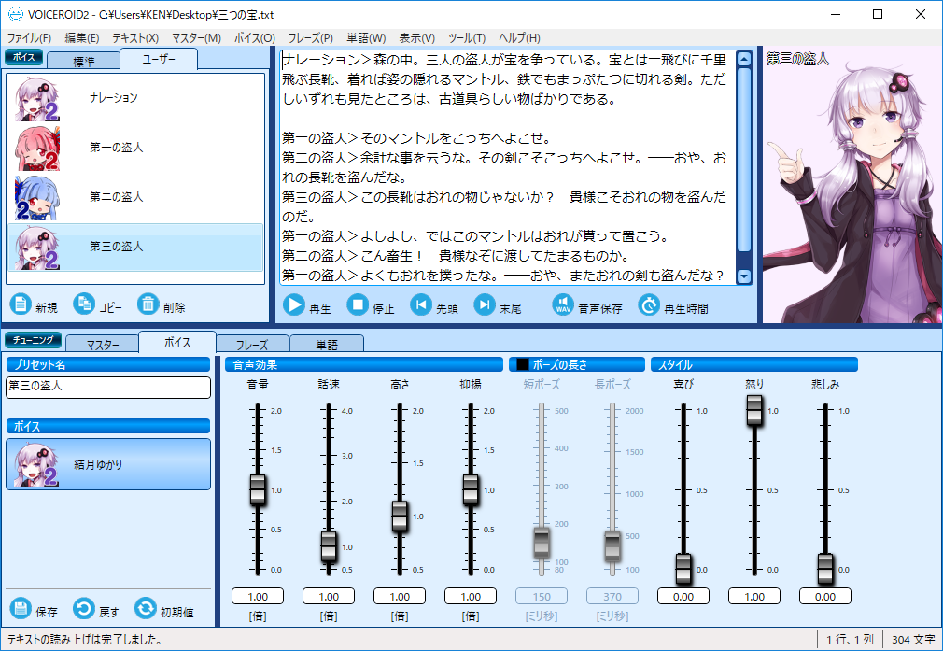Screen dimensions: 943x651
Task: Select the ナレーション voice preset avatar
Action: pos(37,99)
